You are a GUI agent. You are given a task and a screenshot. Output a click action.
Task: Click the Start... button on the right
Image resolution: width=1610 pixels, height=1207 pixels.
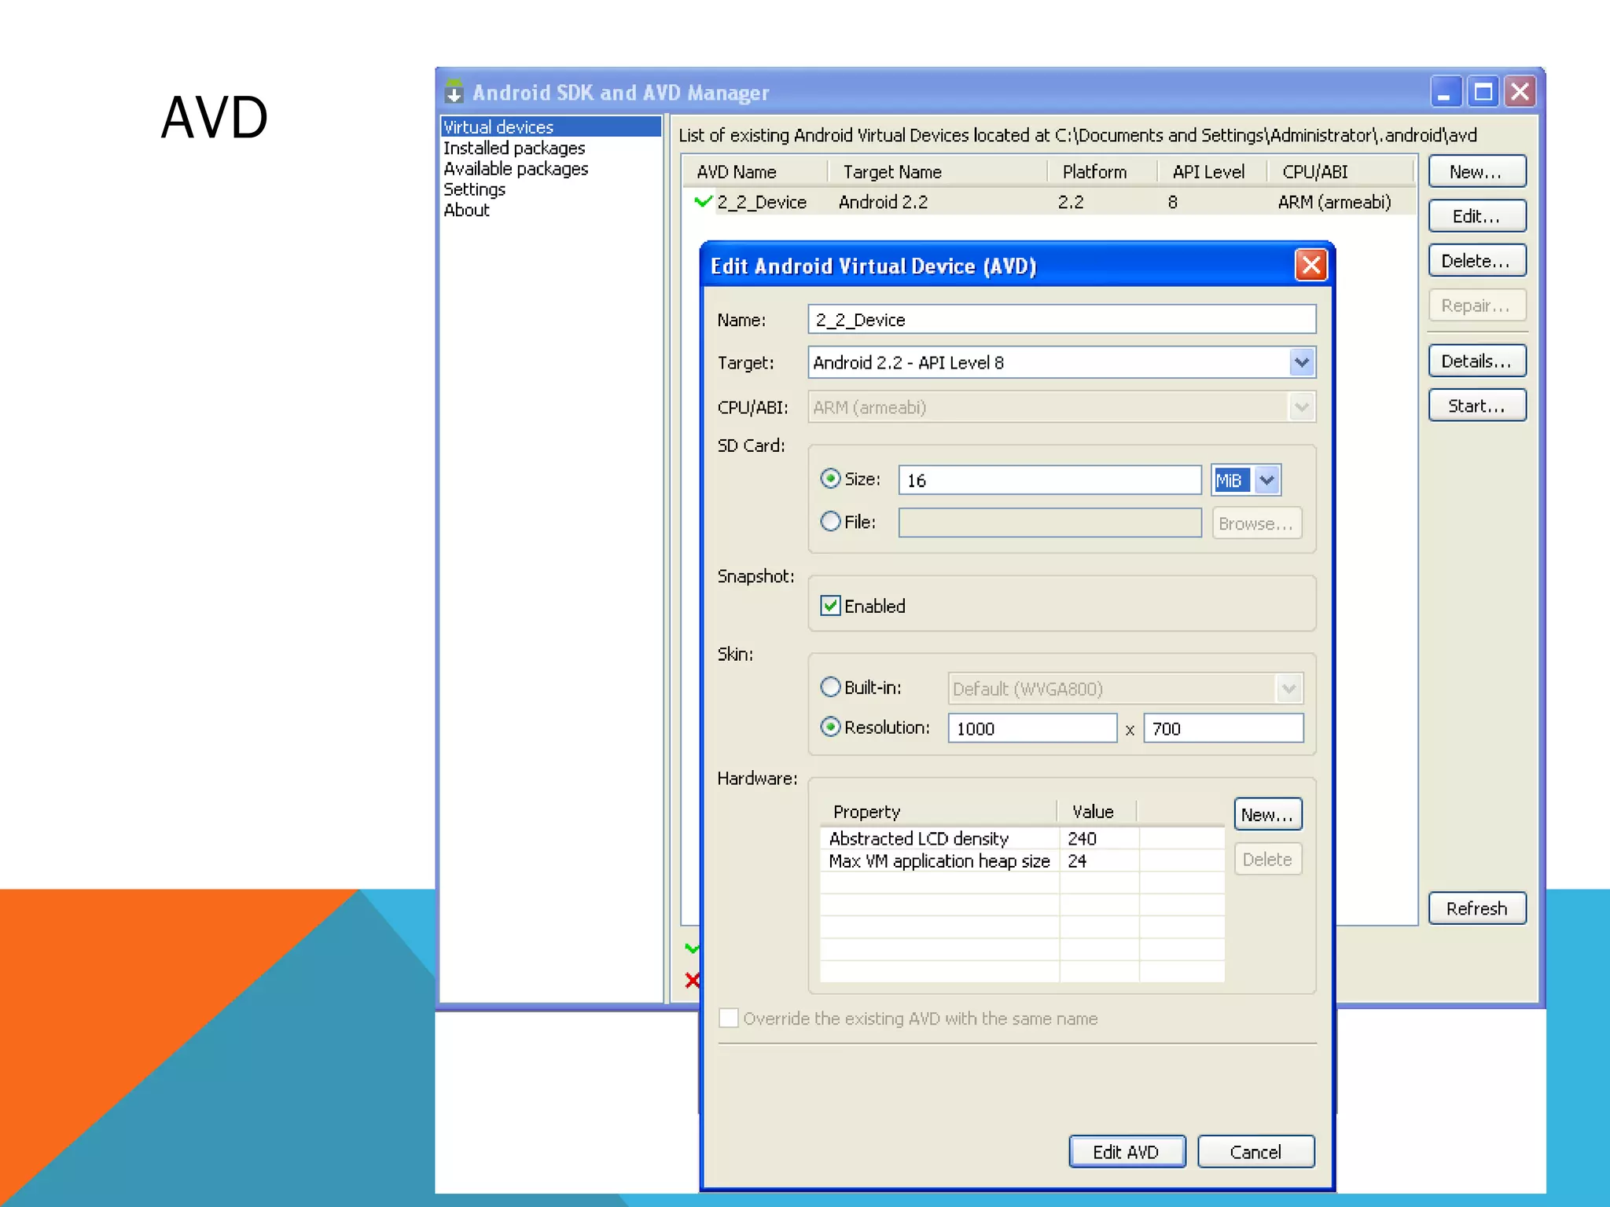pos(1476,405)
